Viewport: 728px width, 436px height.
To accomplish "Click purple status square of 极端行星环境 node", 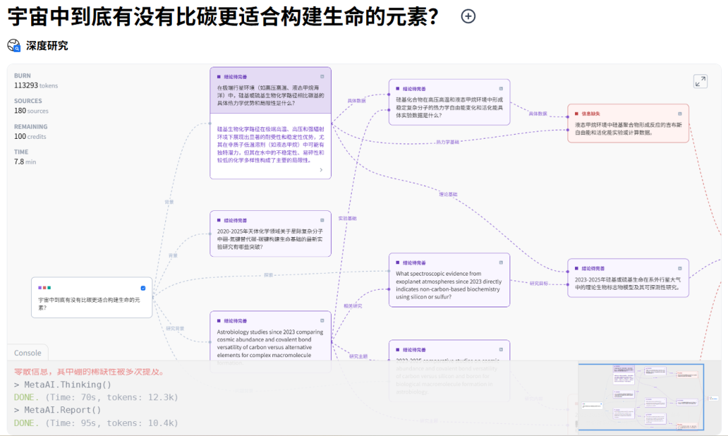I will click(218, 77).
